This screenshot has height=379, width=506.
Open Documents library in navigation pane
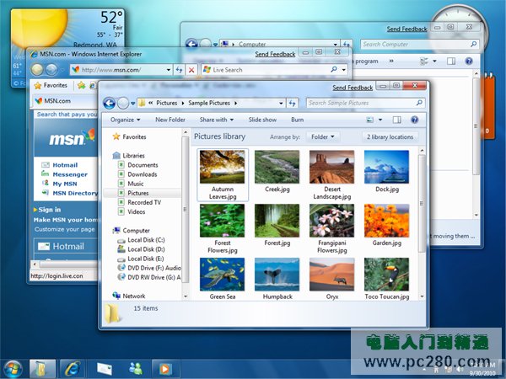coord(138,165)
